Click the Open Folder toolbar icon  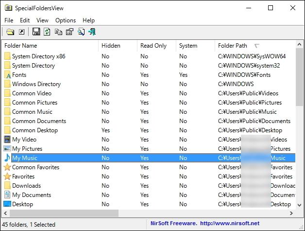click(10, 32)
